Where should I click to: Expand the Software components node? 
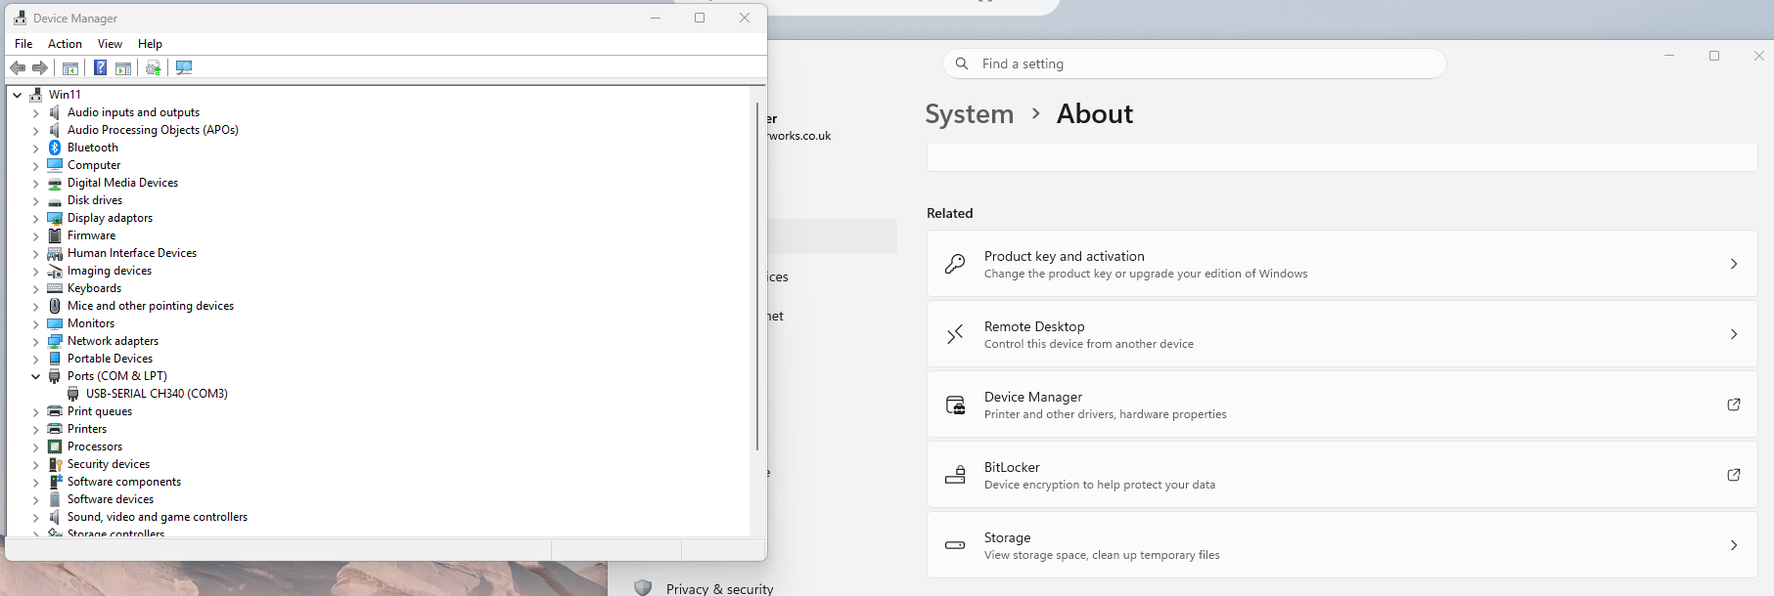click(36, 483)
